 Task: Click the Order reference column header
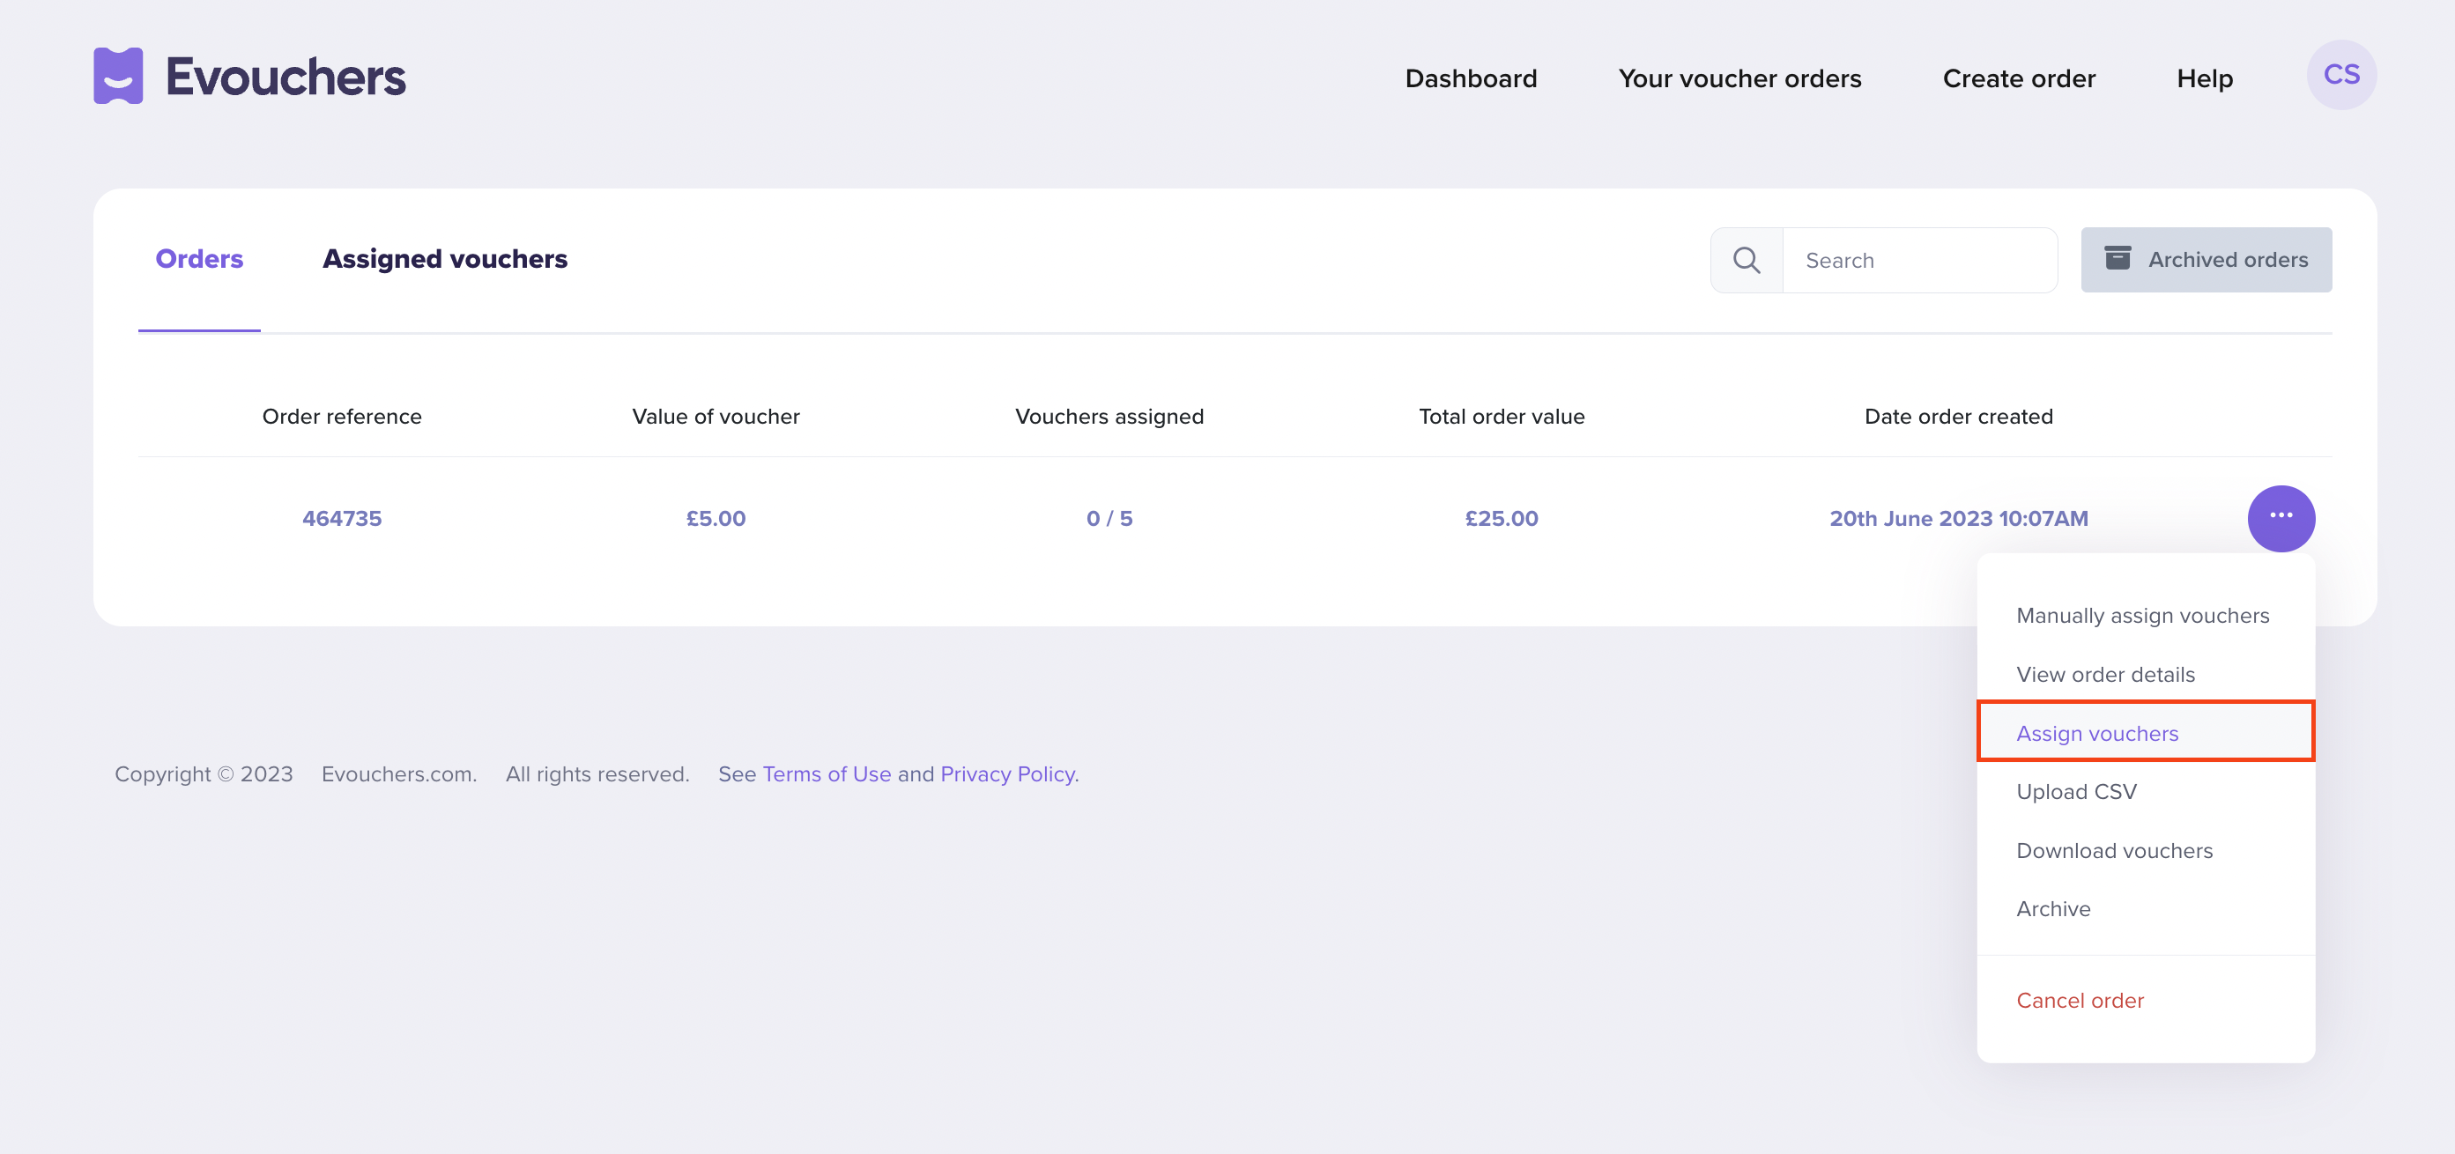(341, 417)
